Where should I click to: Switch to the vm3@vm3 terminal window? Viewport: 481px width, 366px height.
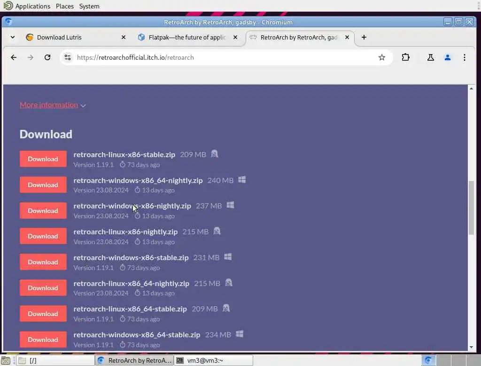(x=214, y=360)
